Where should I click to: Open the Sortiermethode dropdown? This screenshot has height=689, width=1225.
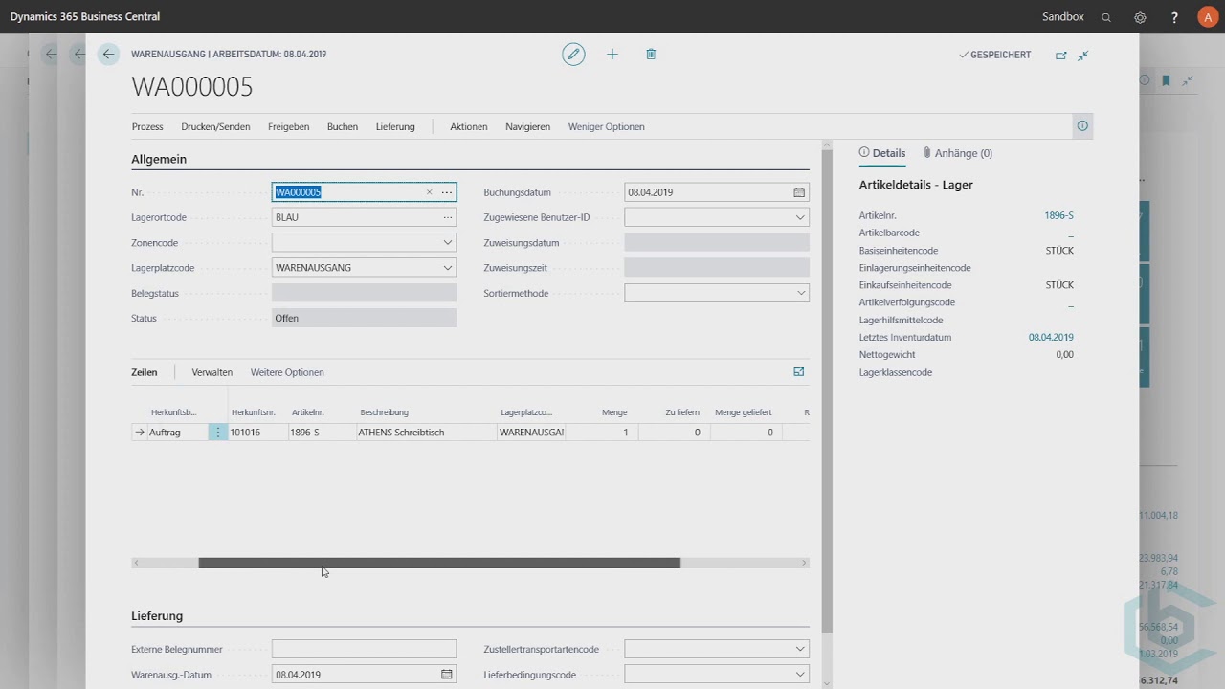[801, 293]
